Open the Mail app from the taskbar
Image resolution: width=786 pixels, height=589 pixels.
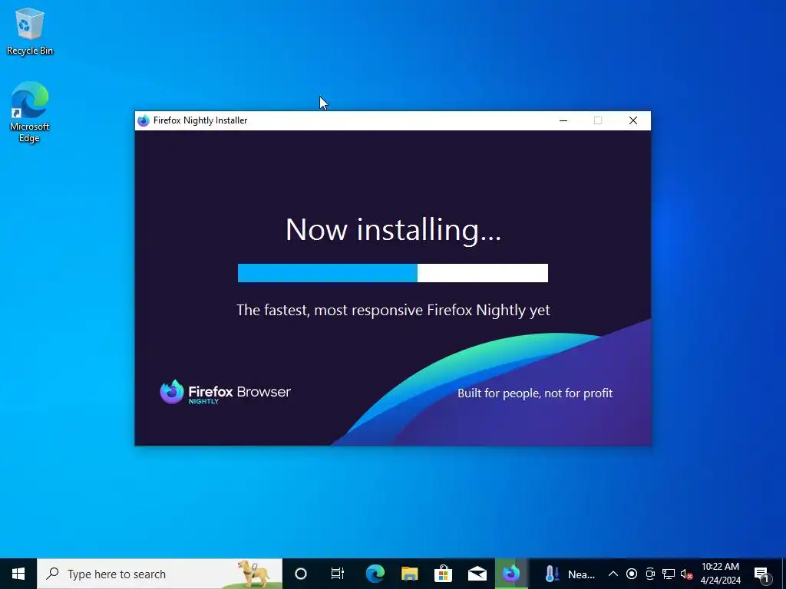tap(477, 574)
